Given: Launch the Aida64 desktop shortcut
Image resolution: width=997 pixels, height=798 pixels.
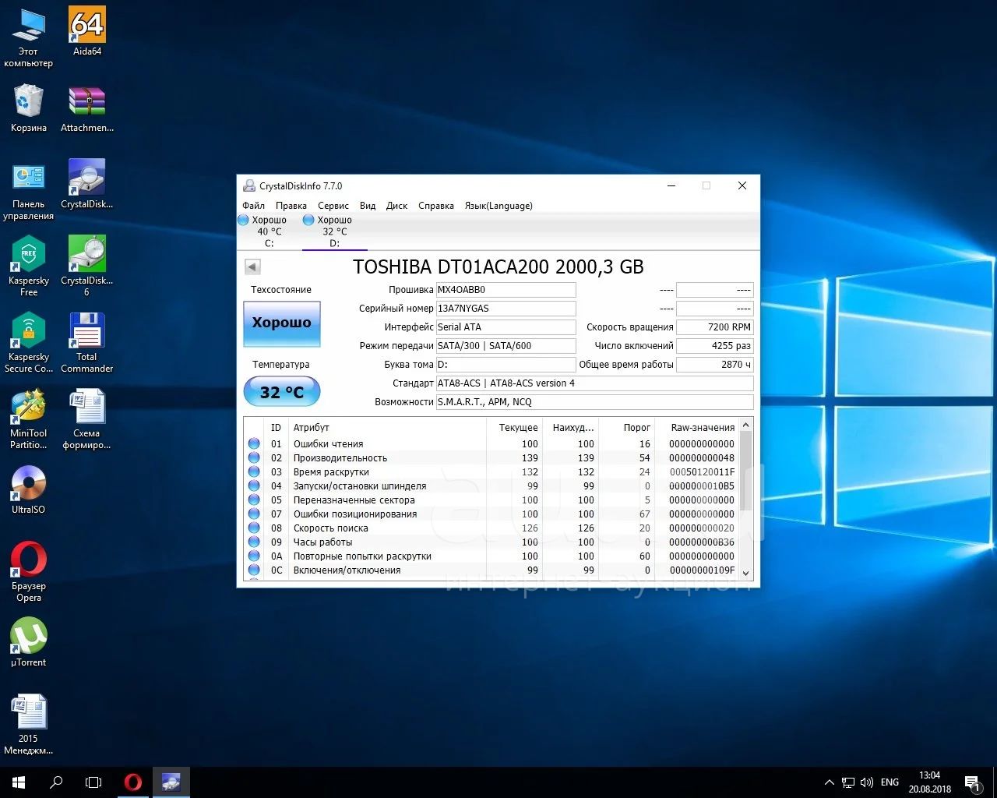Looking at the screenshot, I should pyautogui.click(x=87, y=31).
